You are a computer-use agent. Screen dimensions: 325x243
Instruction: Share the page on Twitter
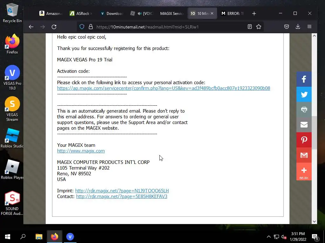tap(304, 94)
